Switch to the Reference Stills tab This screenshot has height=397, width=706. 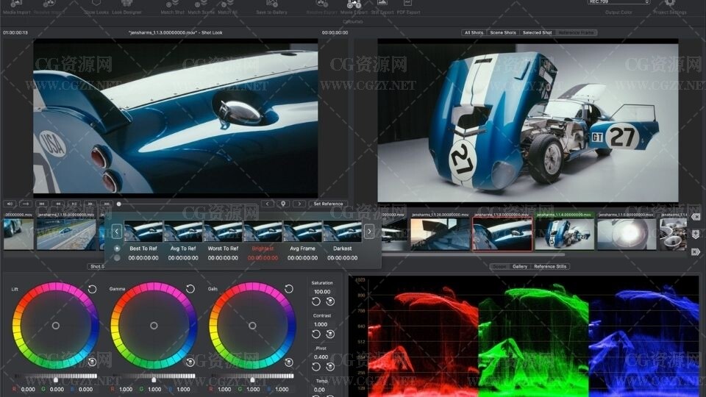pos(550,267)
